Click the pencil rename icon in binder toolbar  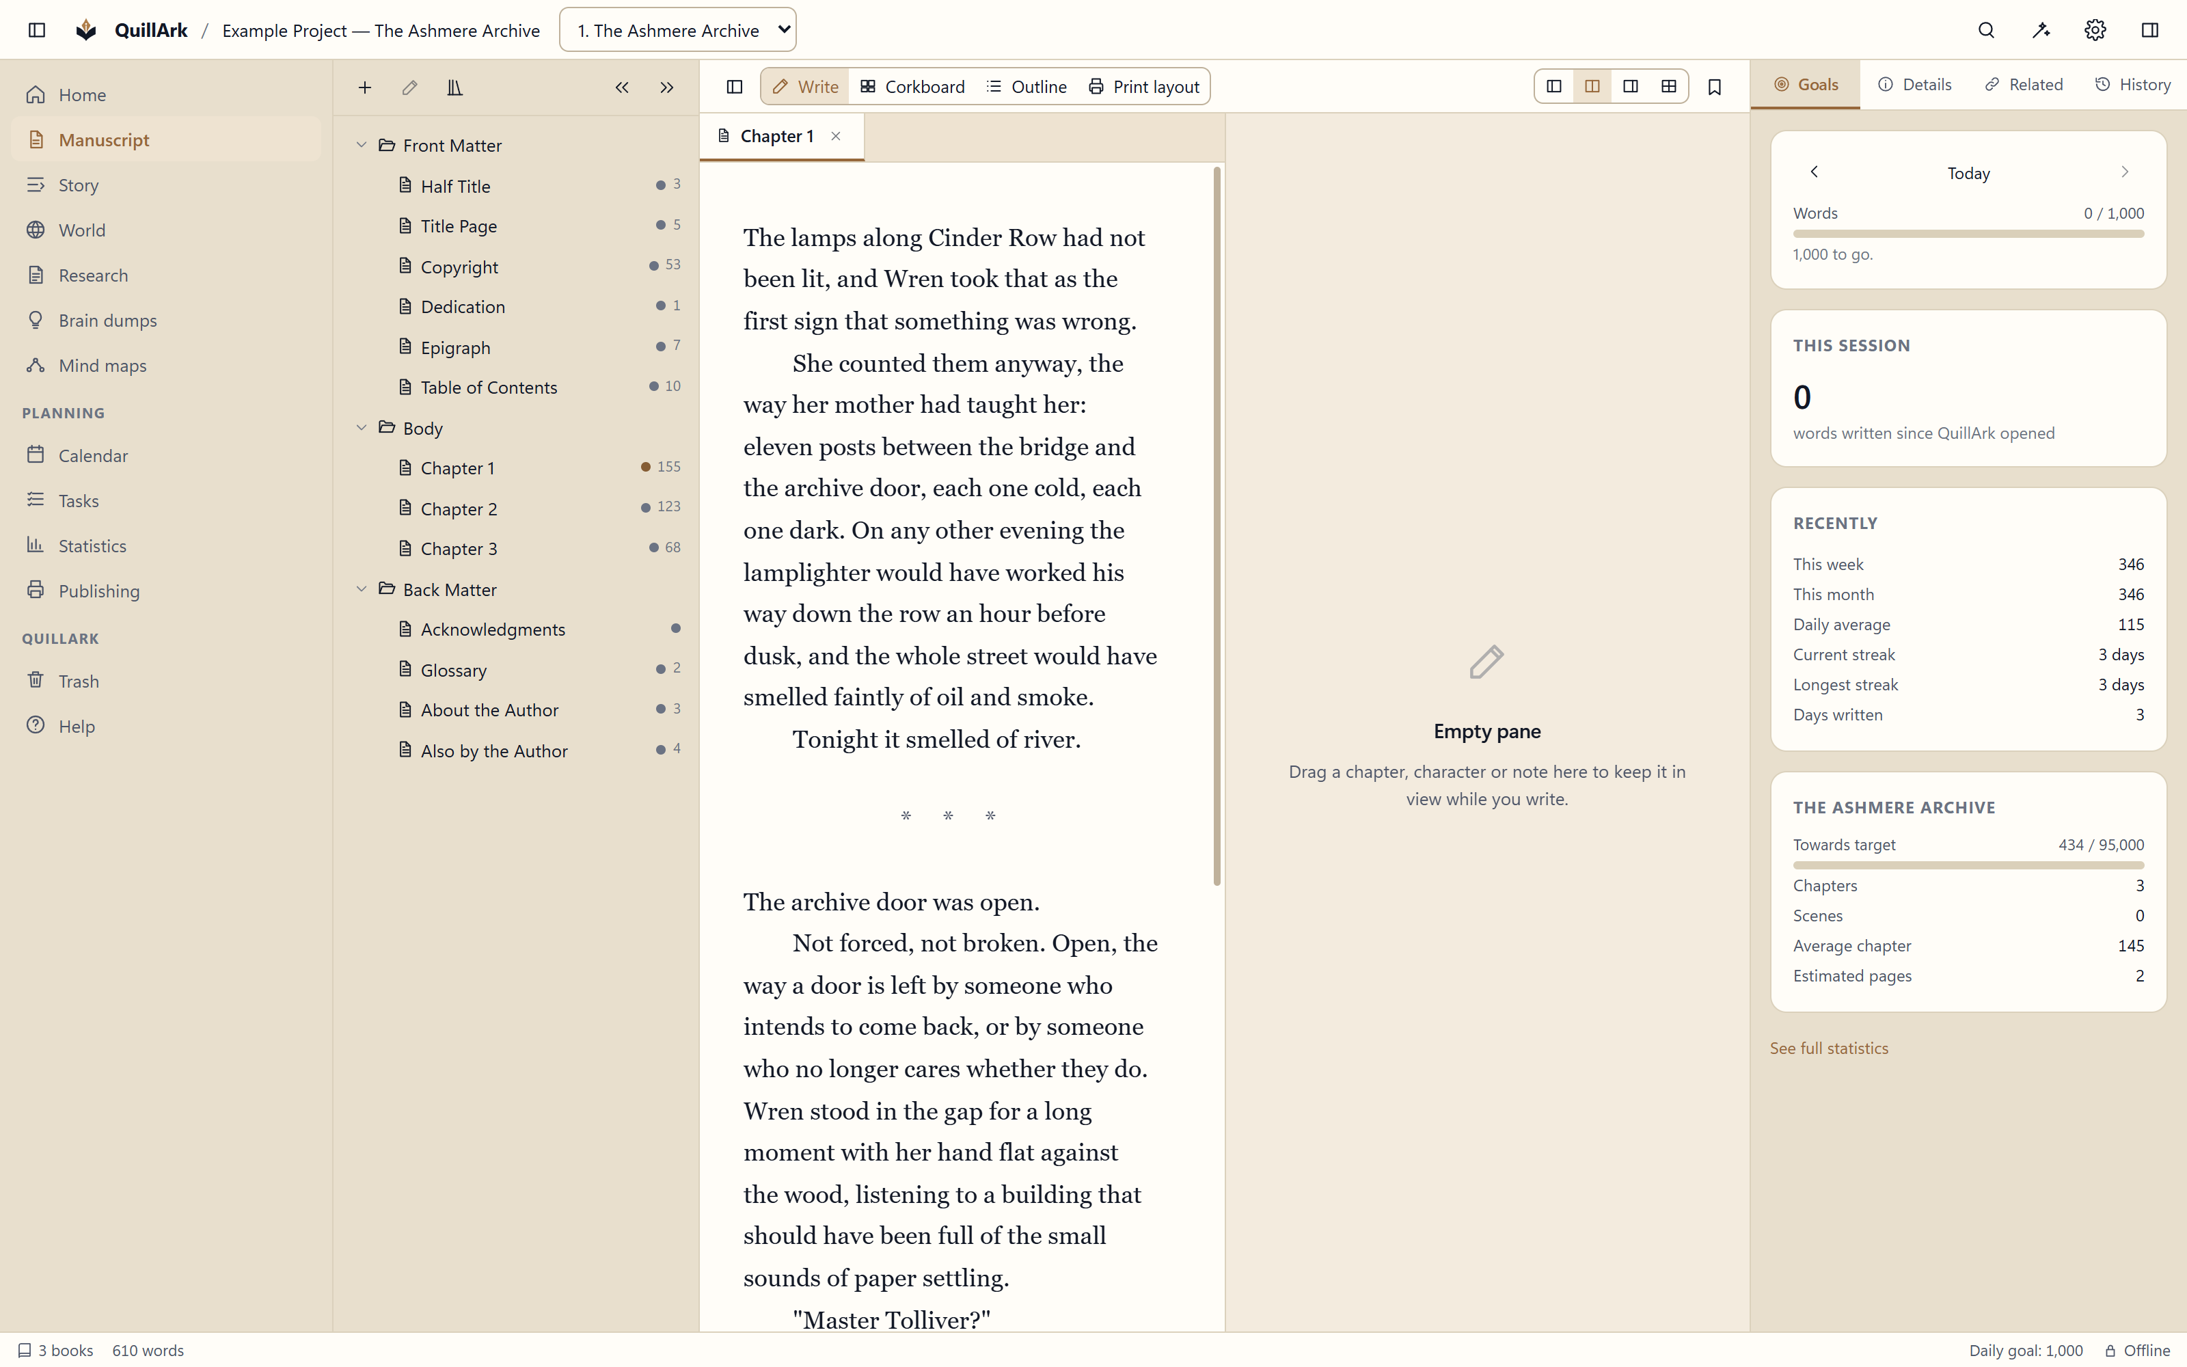pyautogui.click(x=409, y=87)
